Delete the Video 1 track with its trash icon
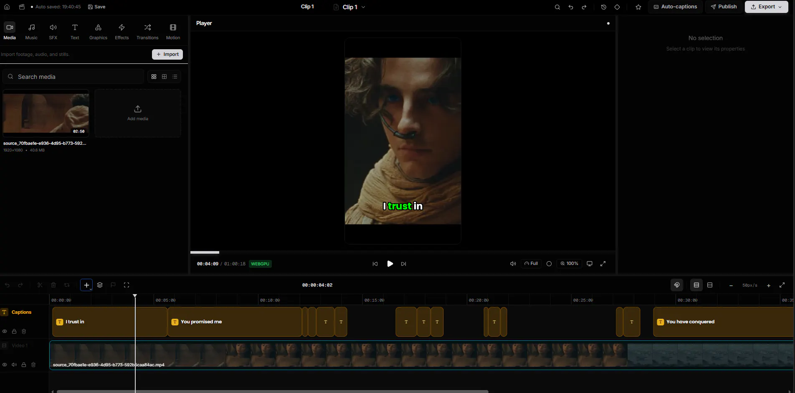 coord(33,365)
